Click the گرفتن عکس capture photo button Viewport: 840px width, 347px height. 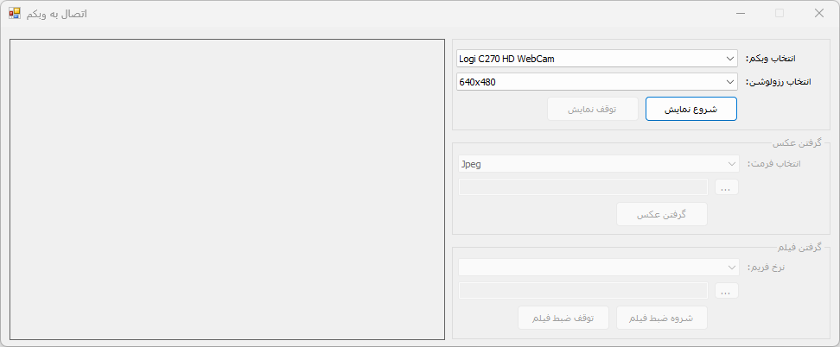(661, 214)
